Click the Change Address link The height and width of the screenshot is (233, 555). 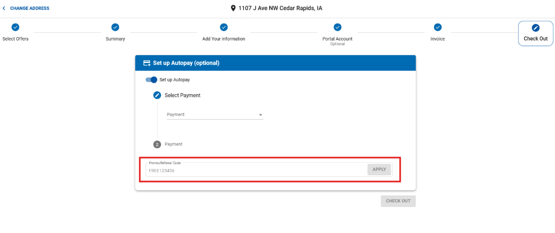(30, 8)
